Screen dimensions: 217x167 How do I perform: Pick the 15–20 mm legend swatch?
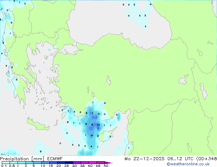pos(53,163)
